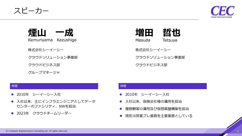The image size is (242, 136).
Task: Click the 2023年 クラウドチームリーダー bullet
Action: click(x=44, y=113)
